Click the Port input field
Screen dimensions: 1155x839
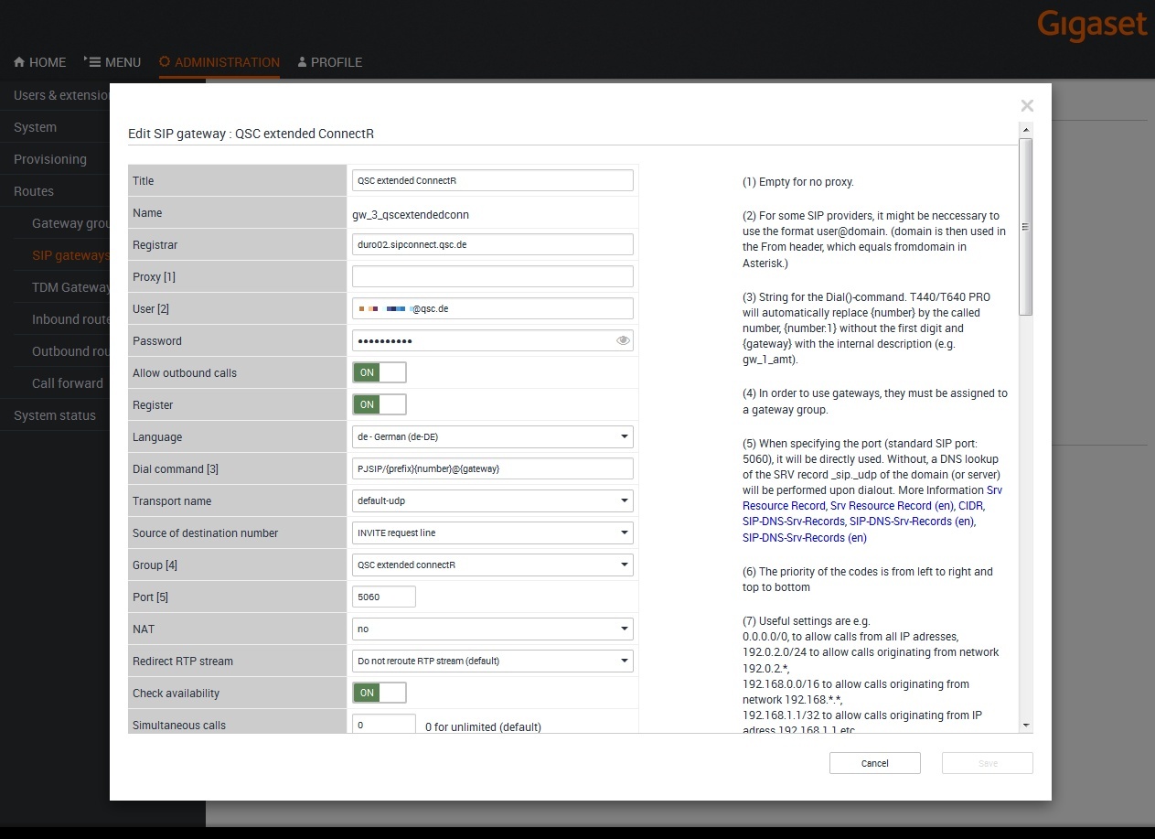(x=384, y=597)
